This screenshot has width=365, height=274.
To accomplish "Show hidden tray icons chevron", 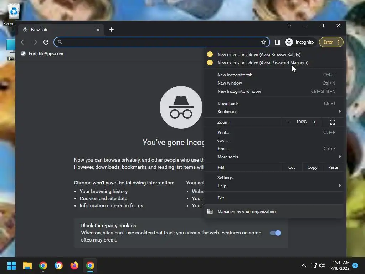I will pos(304,265).
